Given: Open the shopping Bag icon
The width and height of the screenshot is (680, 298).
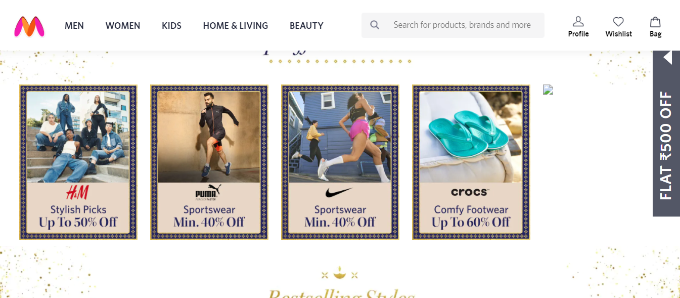Looking at the screenshot, I should coord(655,22).
